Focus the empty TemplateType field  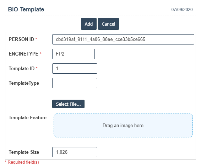coord(75,83)
